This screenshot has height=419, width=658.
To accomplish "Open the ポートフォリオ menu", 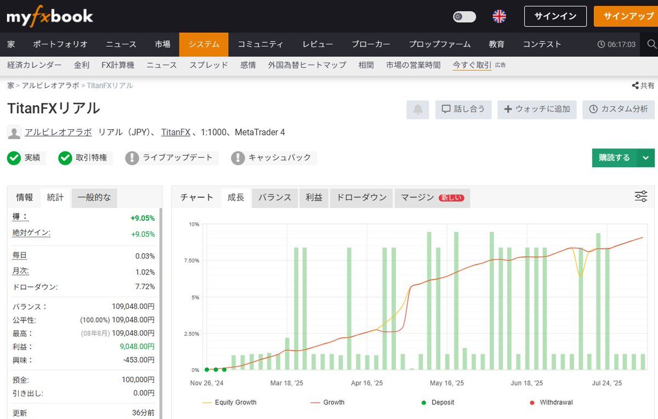I will (x=60, y=44).
